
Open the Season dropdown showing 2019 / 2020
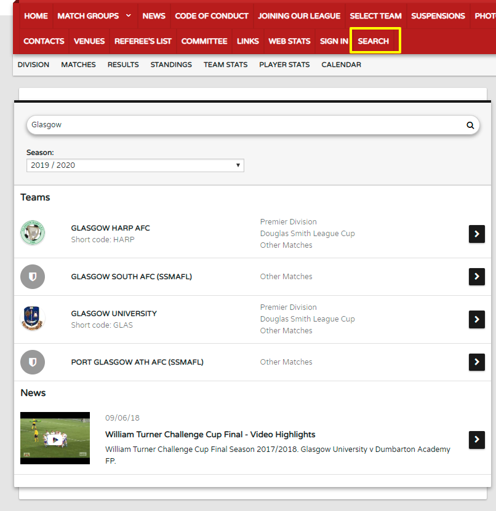[135, 165]
